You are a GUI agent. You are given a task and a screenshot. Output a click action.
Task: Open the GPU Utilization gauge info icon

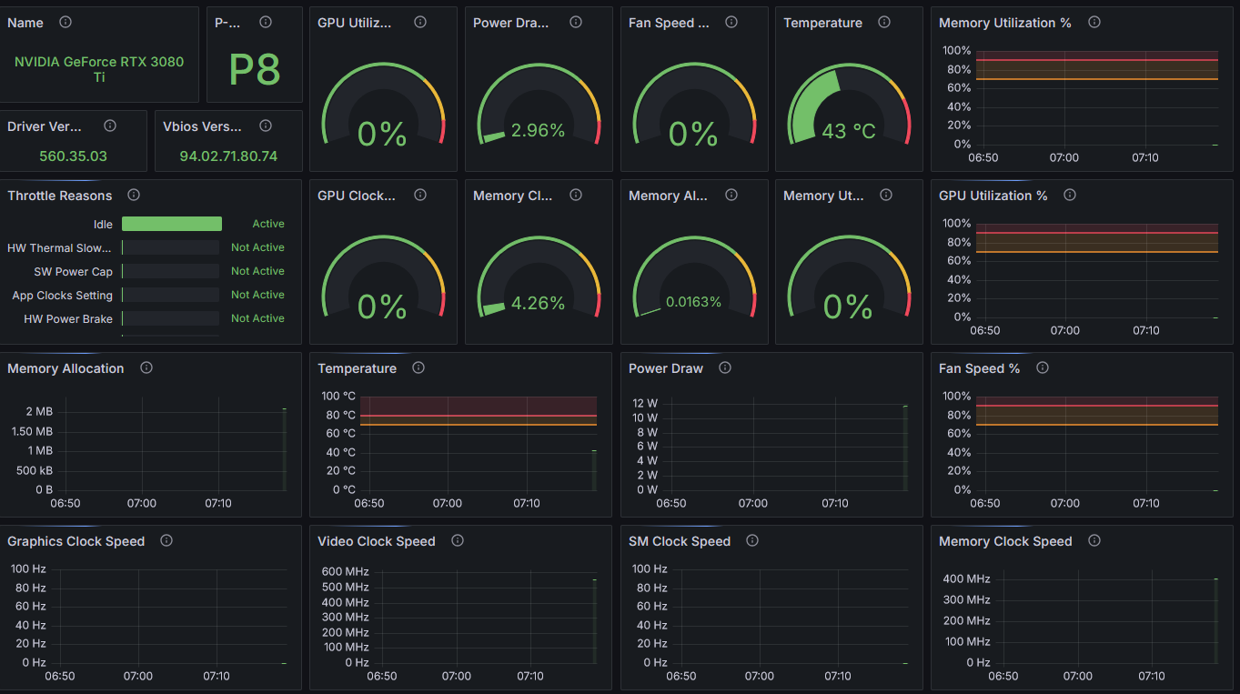click(x=419, y=23)
